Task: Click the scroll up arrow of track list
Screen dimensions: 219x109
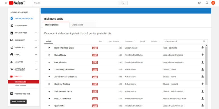Action: (x=206, y=45)
